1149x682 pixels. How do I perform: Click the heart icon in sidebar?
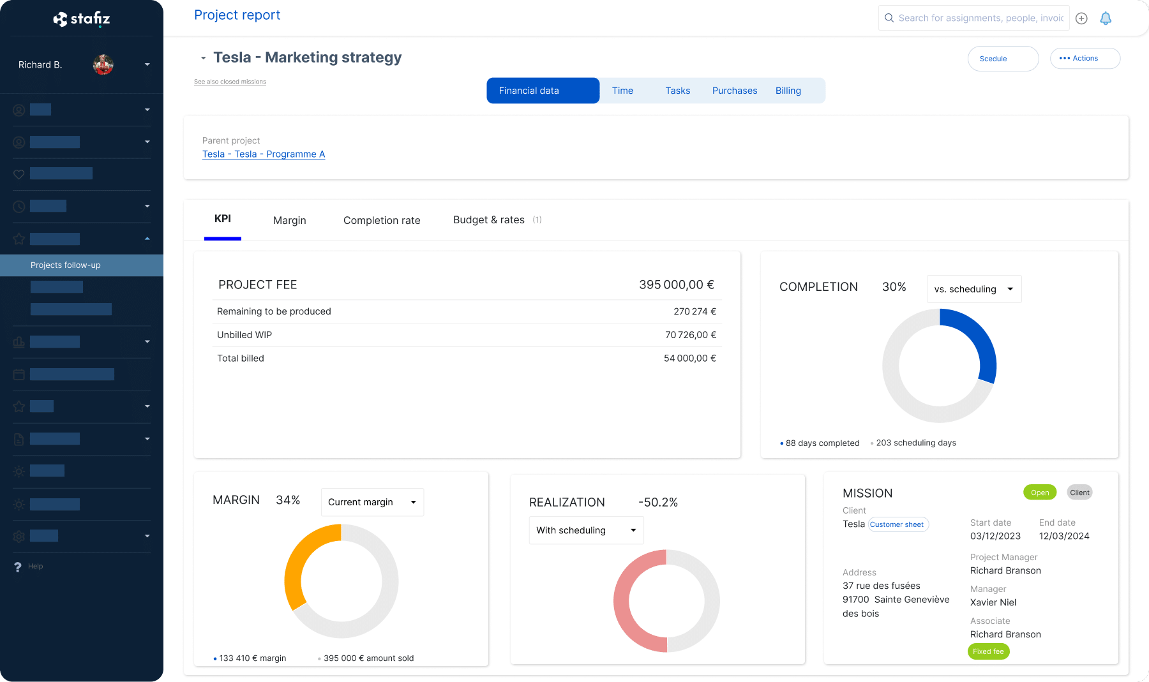[19, 174]
